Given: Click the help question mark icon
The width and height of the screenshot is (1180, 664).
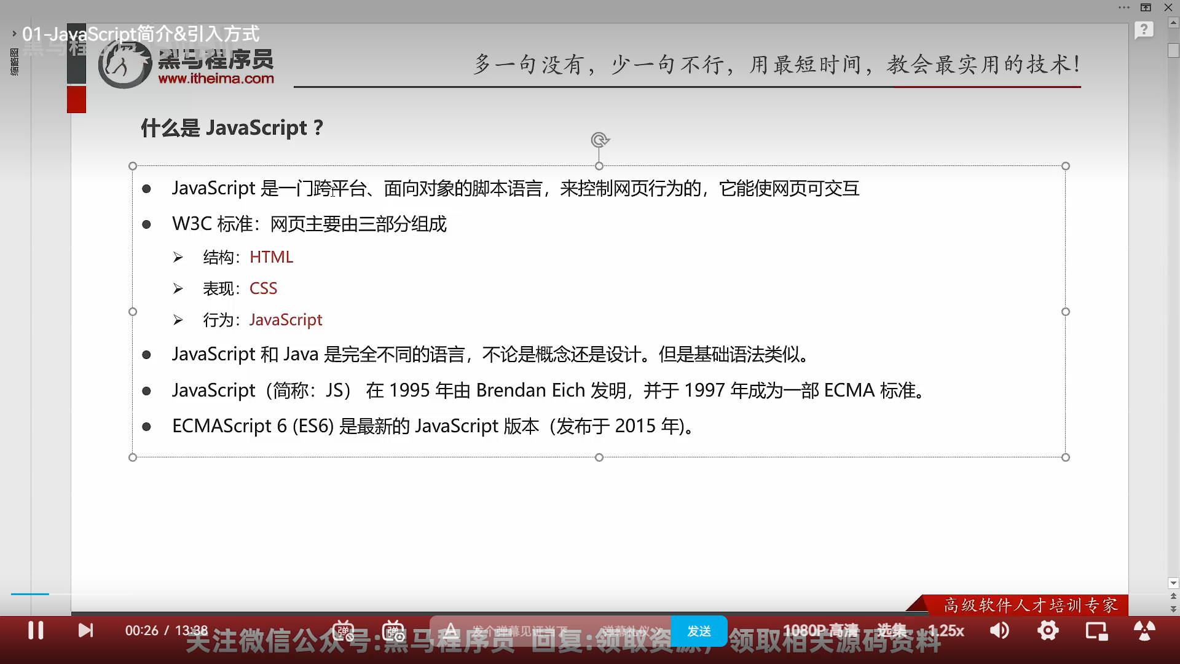Looking at the screenshot, I should (x=1143, y=30).
